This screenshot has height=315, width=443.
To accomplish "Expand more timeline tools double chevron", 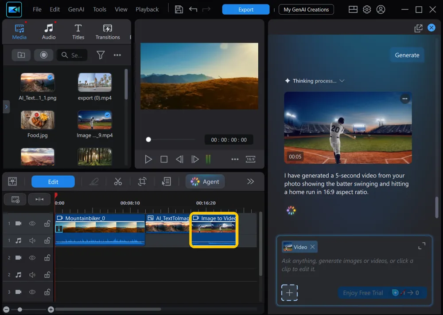I will [250, 181].
